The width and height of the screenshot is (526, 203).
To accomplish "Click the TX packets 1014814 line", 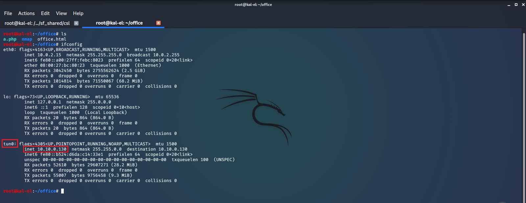I will tap(84, 81).
